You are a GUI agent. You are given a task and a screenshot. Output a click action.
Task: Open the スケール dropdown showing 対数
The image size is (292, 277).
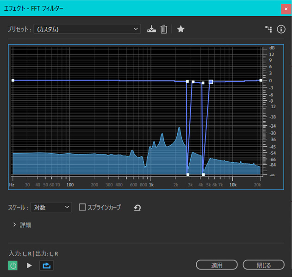click(x=51, y=207)
